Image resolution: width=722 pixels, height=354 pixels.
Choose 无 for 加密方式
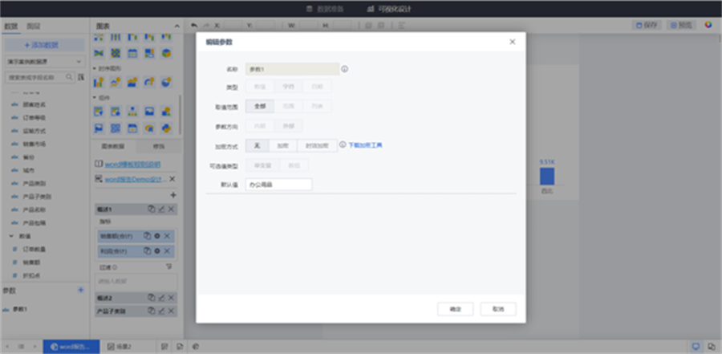click(257, 145)
